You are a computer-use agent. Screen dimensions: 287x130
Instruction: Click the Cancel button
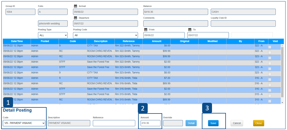[237, 123]
